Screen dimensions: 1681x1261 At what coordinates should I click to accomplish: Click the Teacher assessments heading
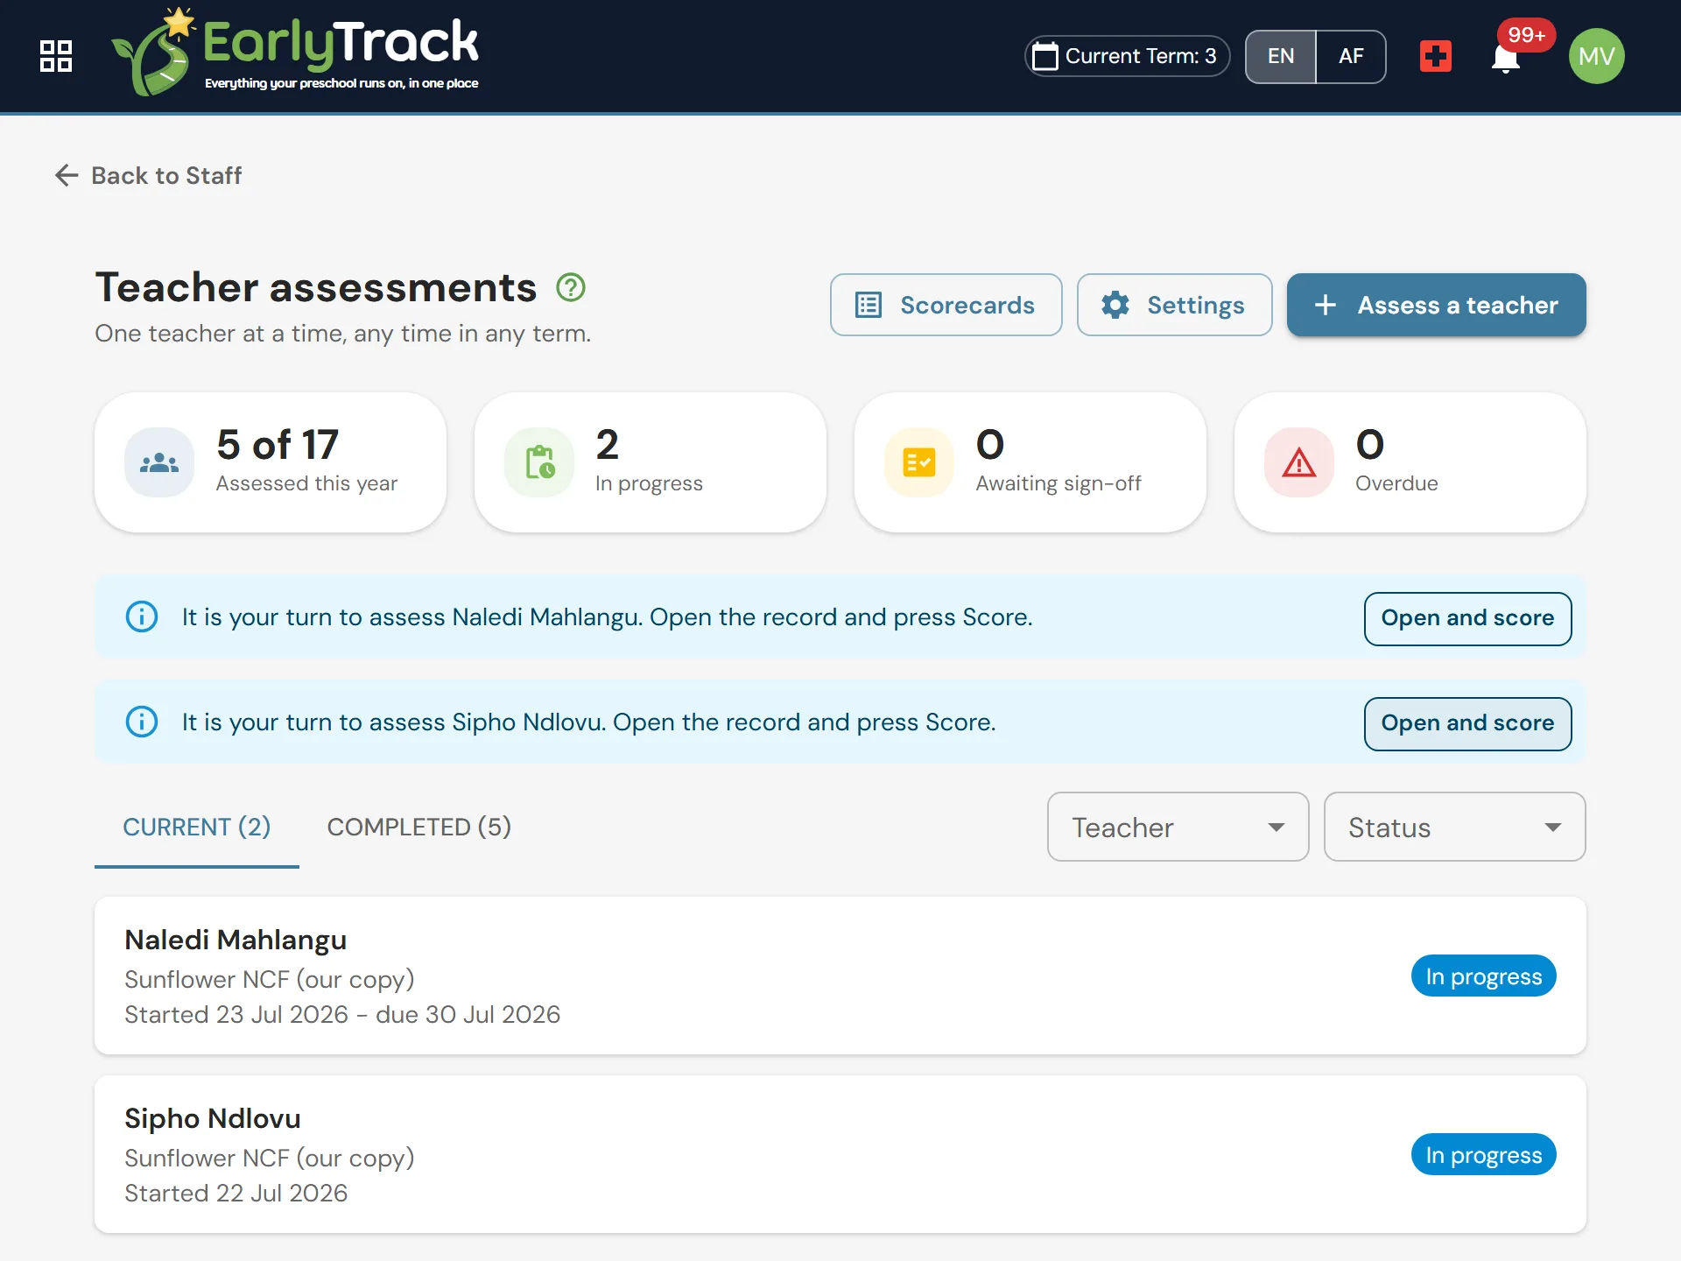pyautogui.click(x=316, y=287)
